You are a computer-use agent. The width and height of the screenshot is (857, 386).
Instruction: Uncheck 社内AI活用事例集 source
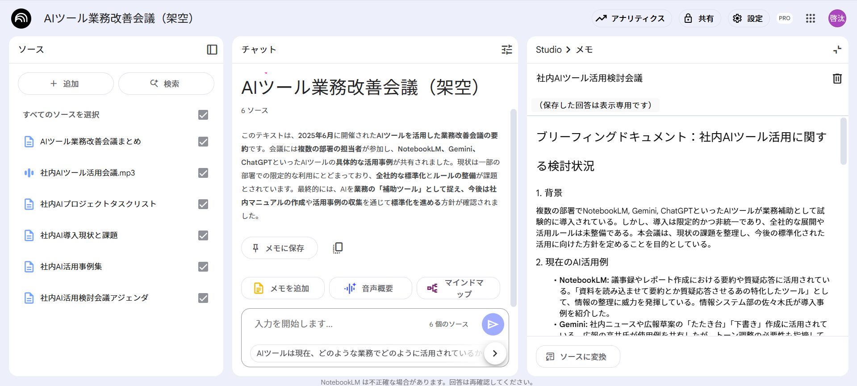coord(203,267)
